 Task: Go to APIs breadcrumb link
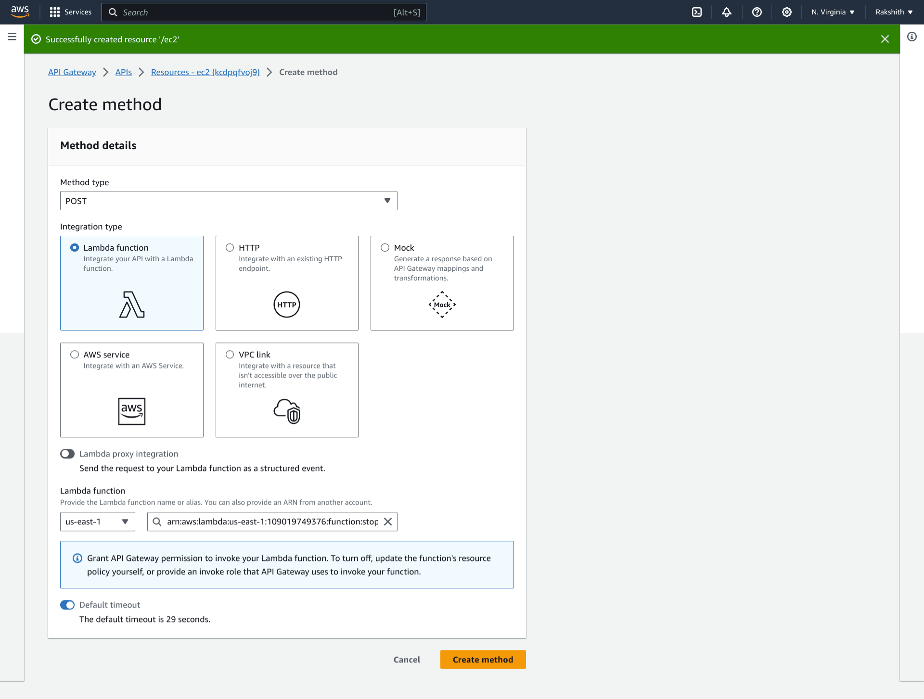pos(124,72)
